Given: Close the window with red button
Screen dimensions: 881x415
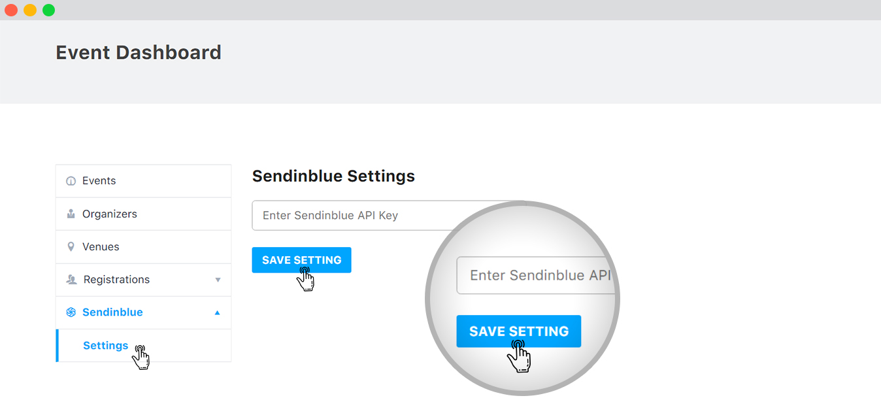Looking at the screenshot, I should (x=11, y=10).
